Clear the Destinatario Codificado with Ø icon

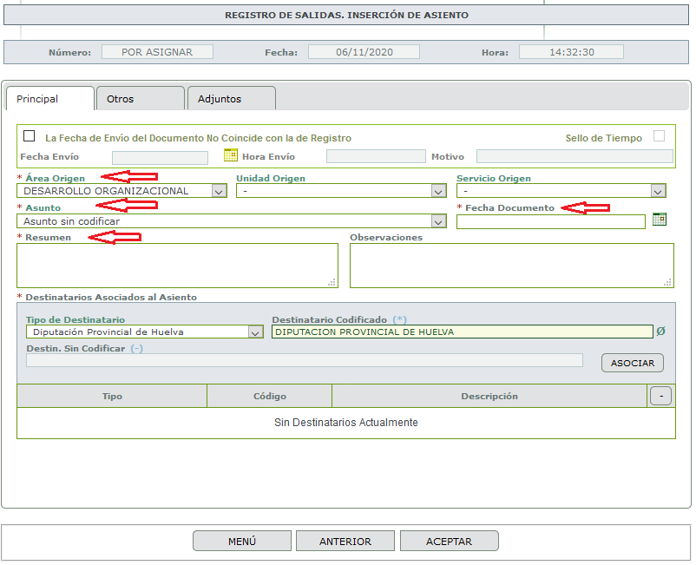click(x=660, y=331)
